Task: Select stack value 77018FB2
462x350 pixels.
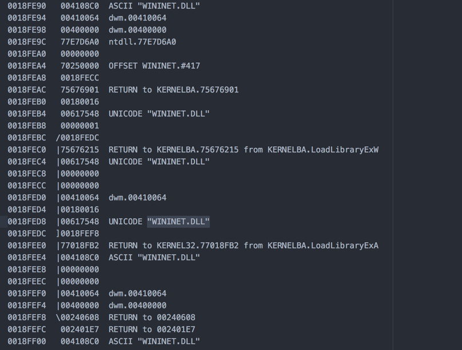Action: 79,246
